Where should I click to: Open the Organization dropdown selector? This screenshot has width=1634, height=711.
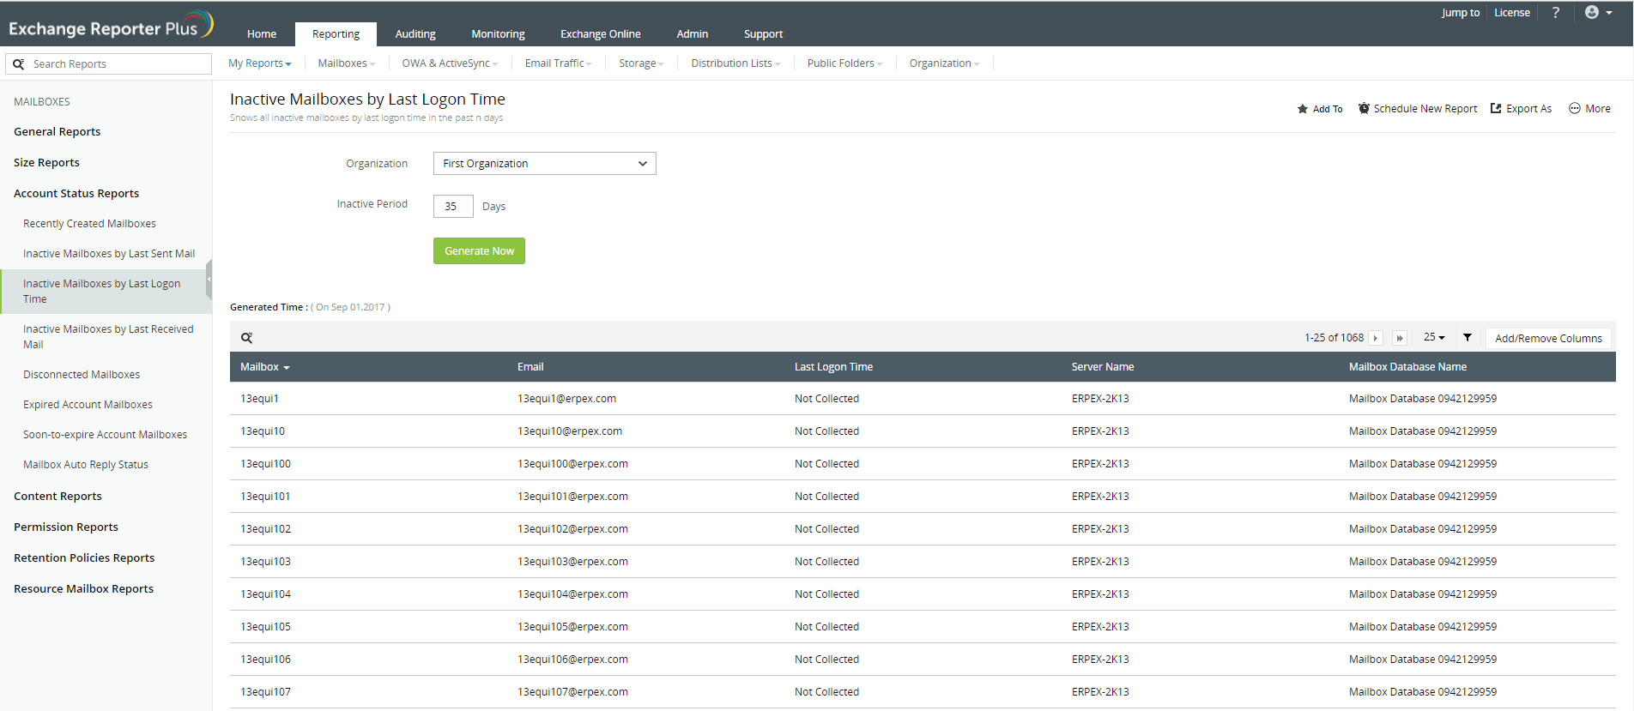click(x=545, y=164)
